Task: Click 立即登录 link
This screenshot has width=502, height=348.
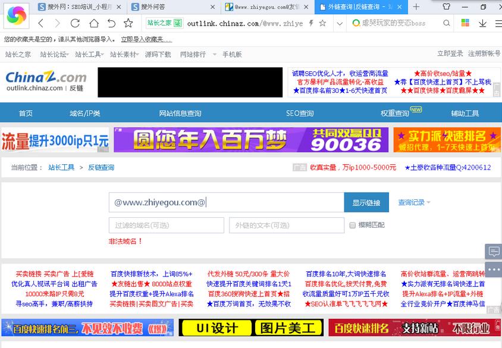Action: (450, 54)
